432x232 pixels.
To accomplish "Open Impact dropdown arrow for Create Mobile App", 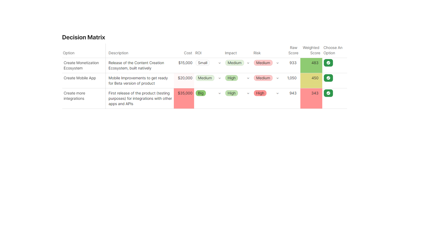I will 248,78.
